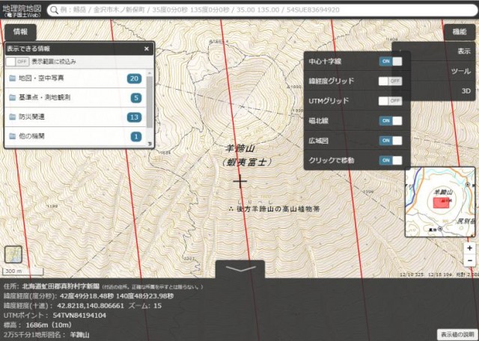The width and height of the screenshot is (479, 341).
Task: Click the search magnifier icon
Action: (x=54, y=10)
